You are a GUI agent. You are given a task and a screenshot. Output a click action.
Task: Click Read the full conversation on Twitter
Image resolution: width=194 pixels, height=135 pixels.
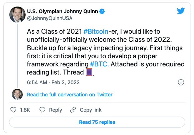coord(70,94)
